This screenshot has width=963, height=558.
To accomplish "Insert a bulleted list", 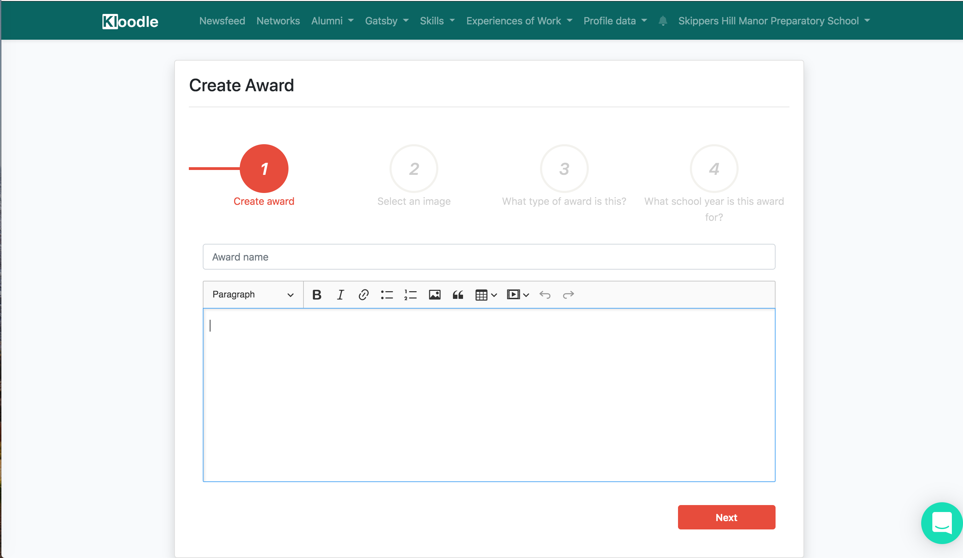I will 387,294.
